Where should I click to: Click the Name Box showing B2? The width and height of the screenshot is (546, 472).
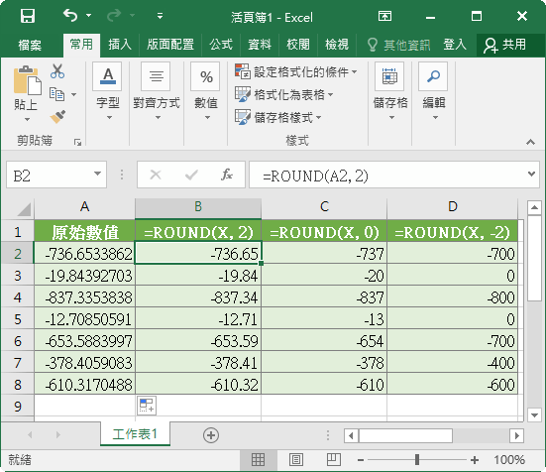click(x=49, y=175)
